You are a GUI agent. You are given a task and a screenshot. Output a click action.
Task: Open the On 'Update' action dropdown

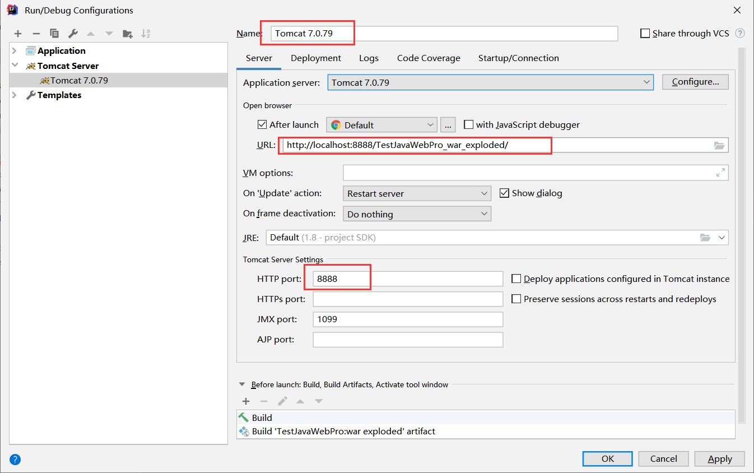(x=416, y=193)
